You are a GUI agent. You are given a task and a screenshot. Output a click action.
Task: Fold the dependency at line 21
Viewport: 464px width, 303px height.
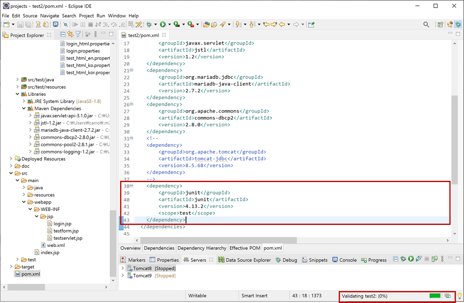point(131,70)
